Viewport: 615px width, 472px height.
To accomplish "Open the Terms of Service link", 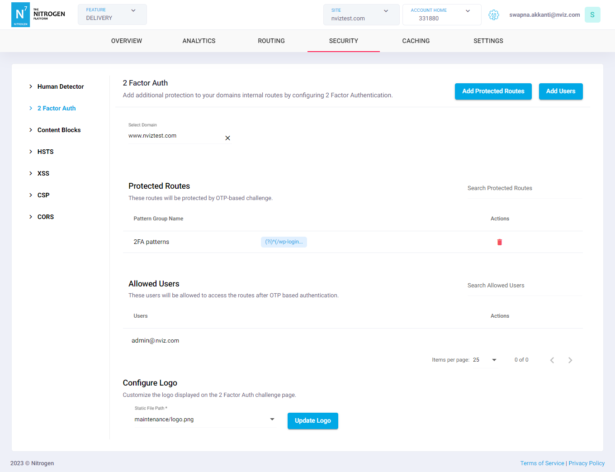I will (x=542, y=463).
